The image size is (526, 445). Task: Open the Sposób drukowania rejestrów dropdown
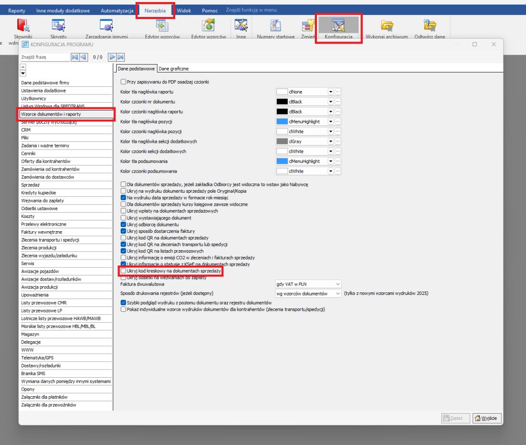[337, 293]
